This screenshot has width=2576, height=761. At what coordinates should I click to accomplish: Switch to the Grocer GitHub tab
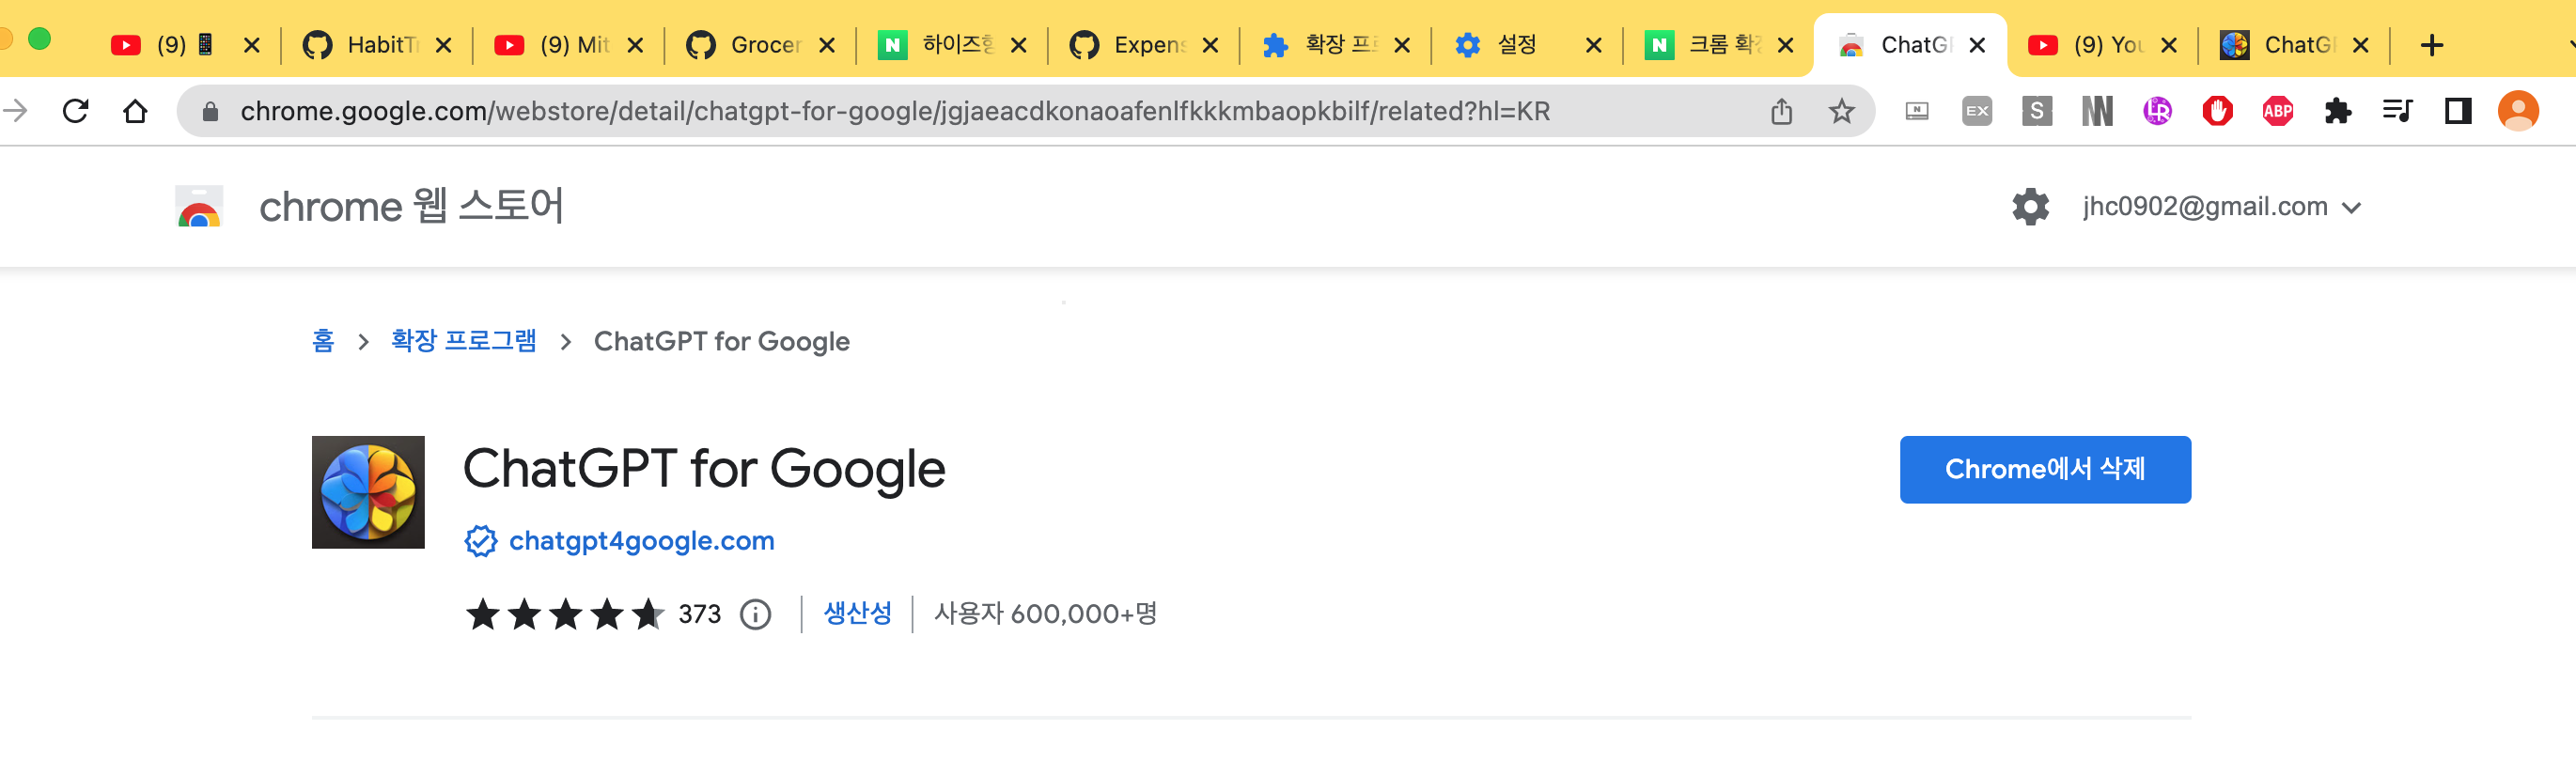coord(760,45)
